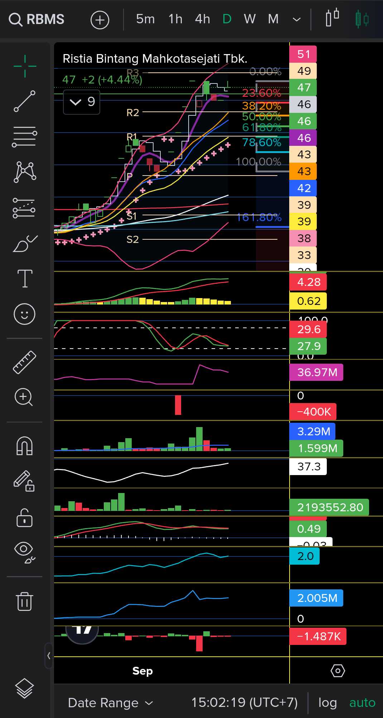Collapse the left drawing toolbar

(49, 656)
